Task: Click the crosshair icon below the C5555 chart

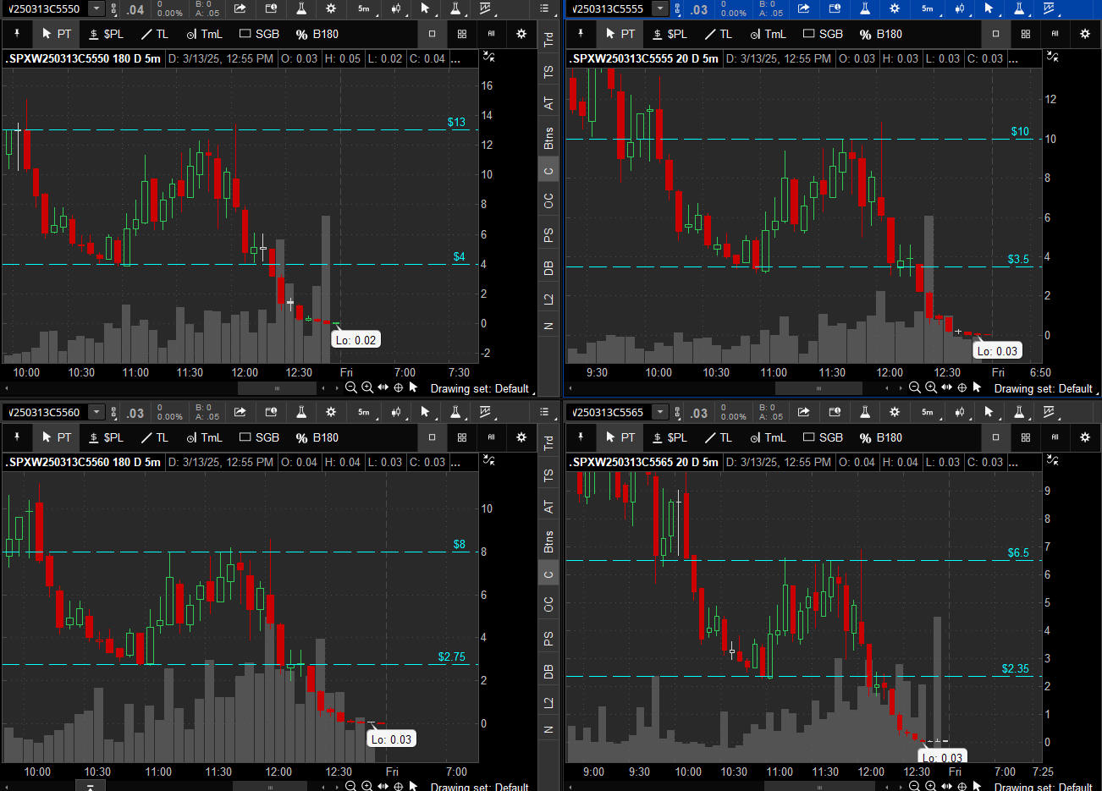Action: [961, 387]
